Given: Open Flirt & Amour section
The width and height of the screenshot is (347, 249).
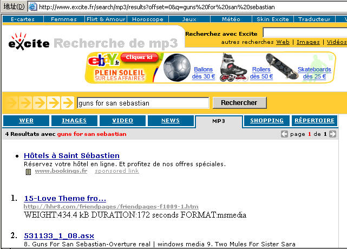Looking at the screenshot, I should (106, 19).
